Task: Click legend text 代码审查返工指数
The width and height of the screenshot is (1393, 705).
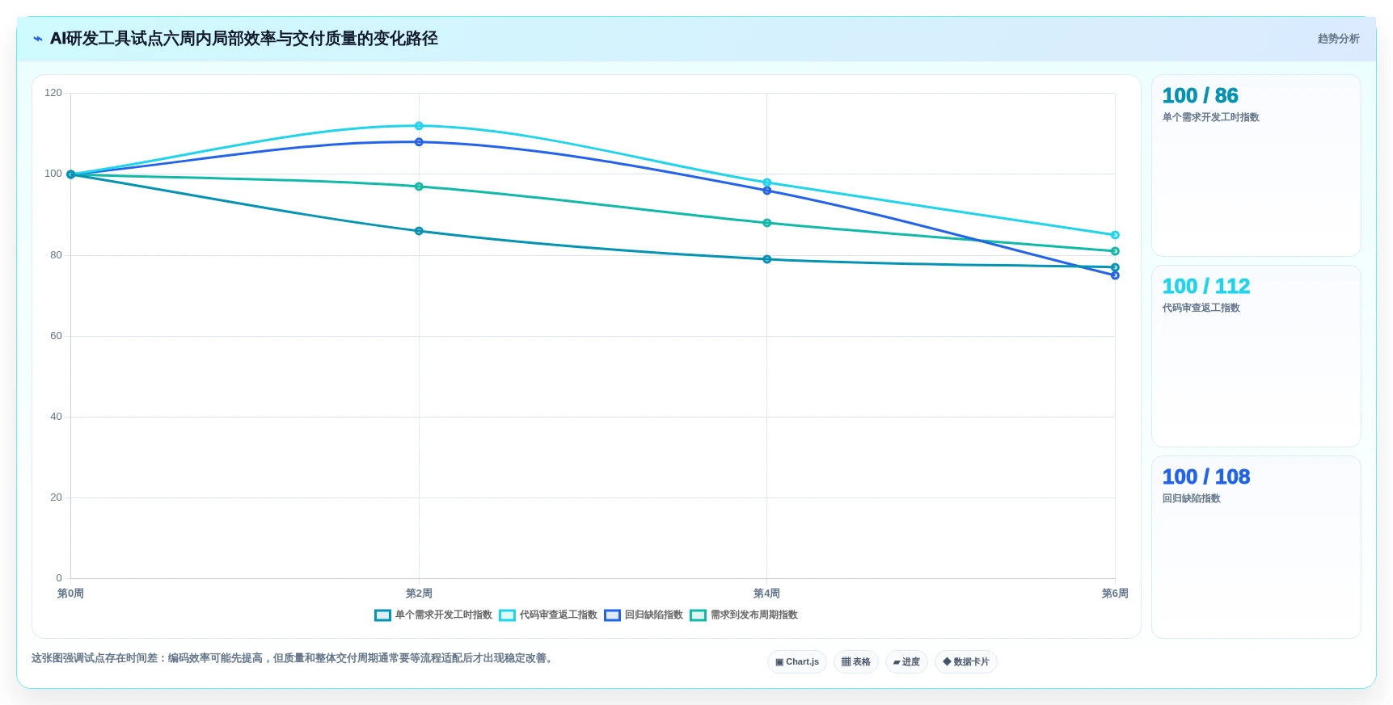Action: click(558, 615)
